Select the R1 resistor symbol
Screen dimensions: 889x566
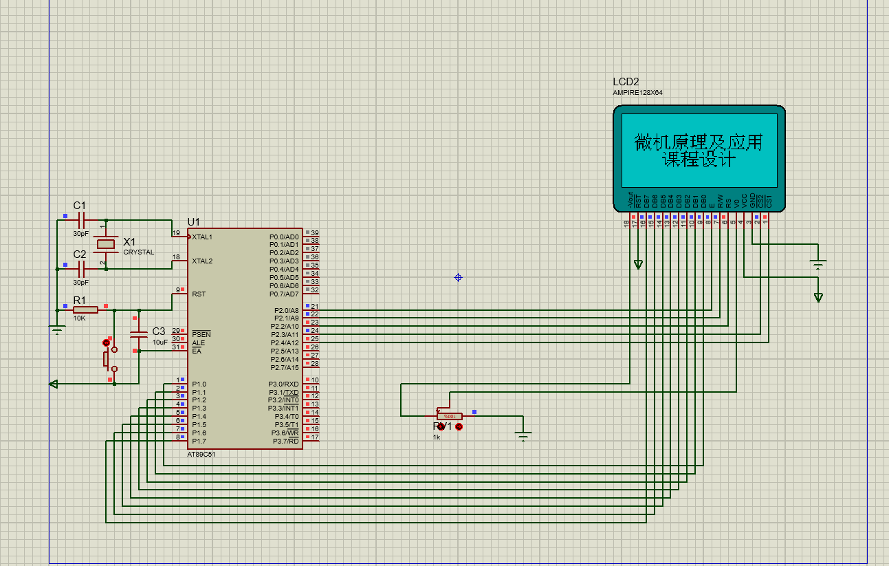(85, 310)
